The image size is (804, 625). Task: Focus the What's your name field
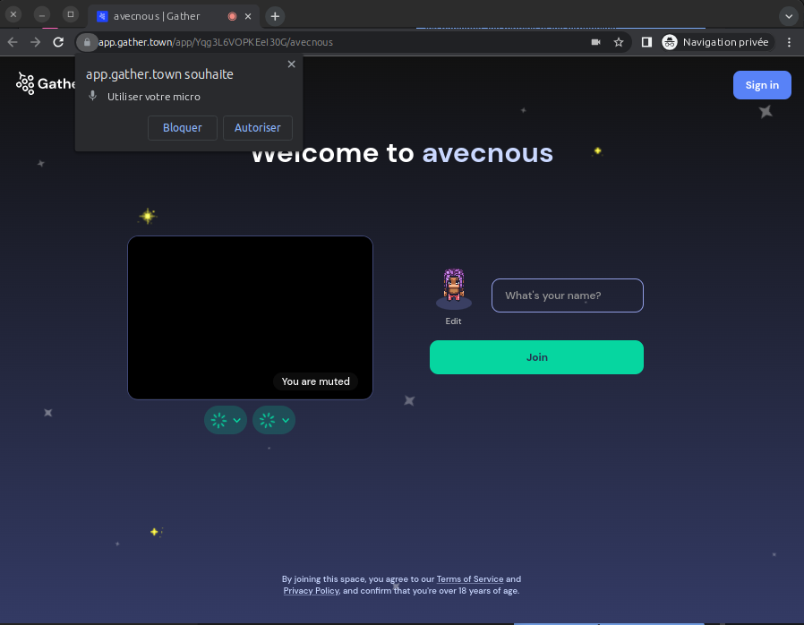click(x=567, y=295)
